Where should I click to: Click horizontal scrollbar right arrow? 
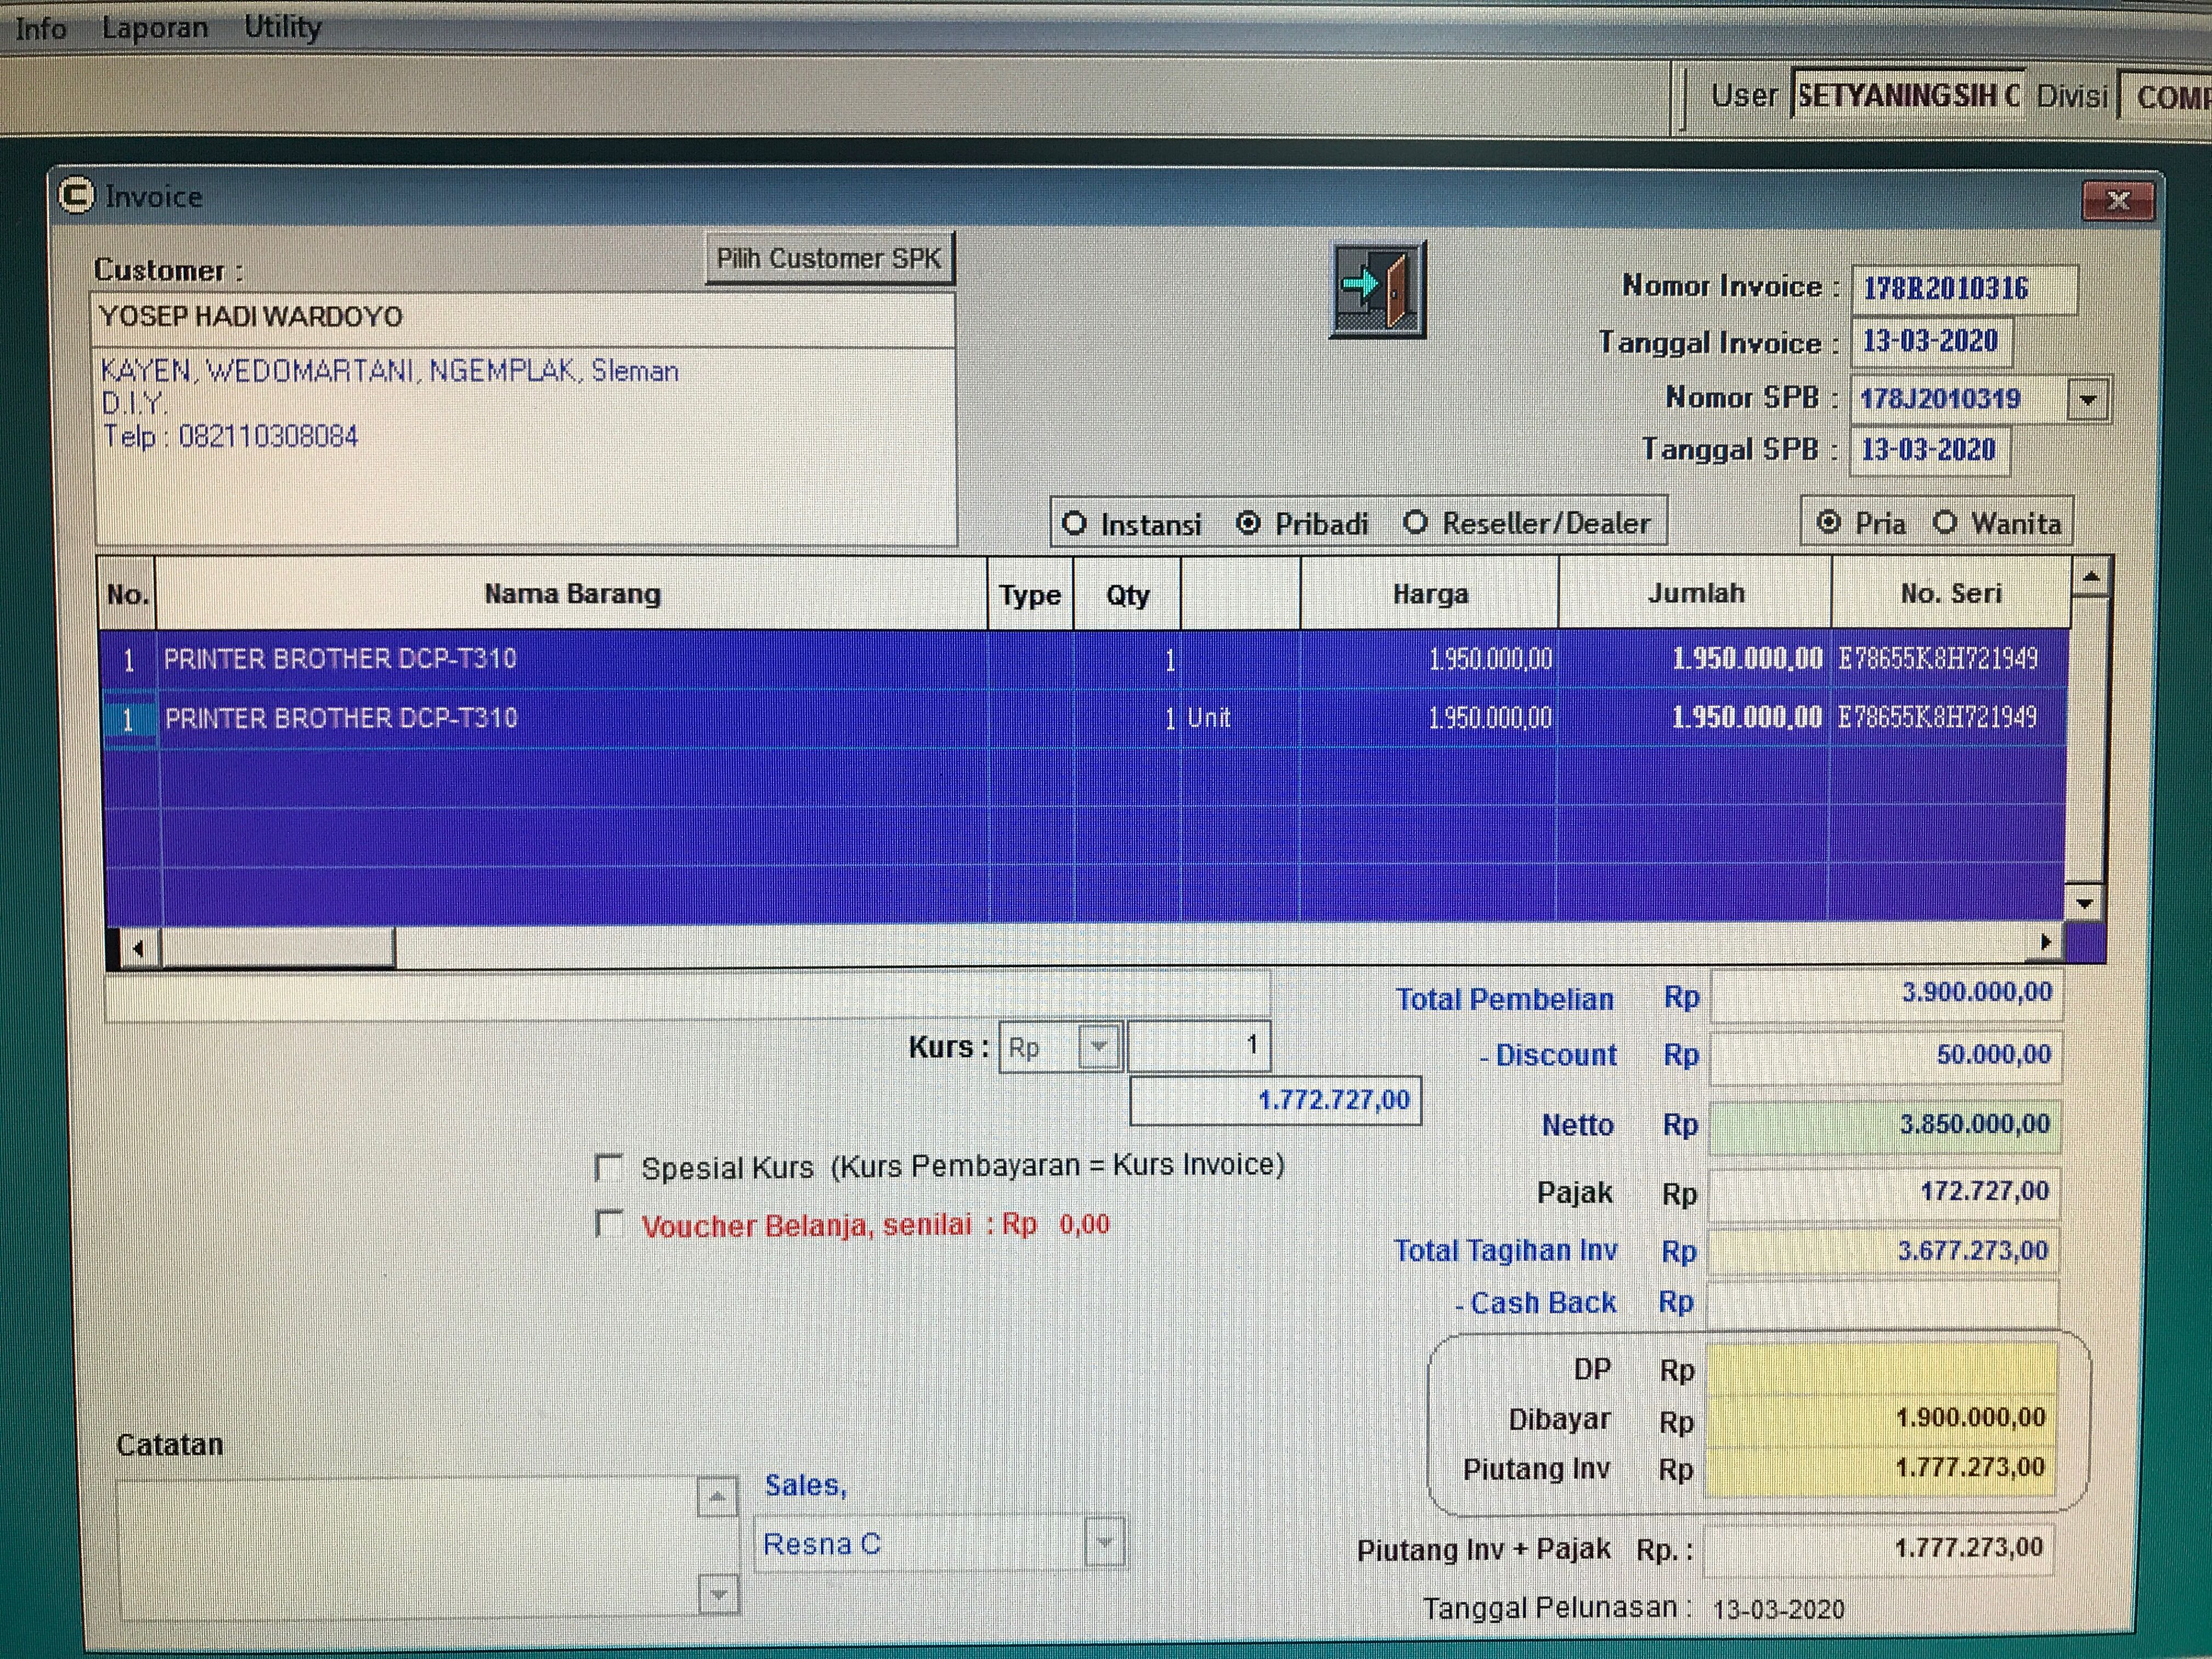click(2045, 942)
